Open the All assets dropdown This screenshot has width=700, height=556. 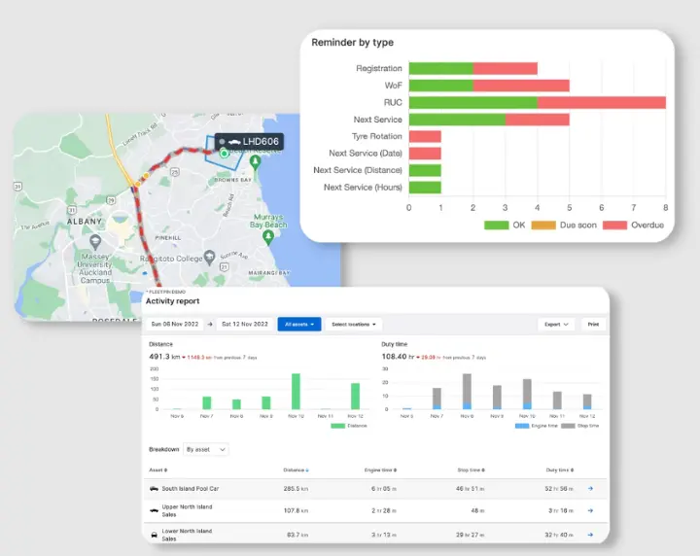[299, 325]
